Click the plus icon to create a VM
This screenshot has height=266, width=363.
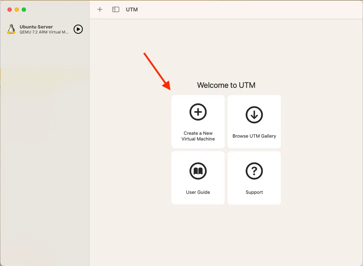pos(100,10)
